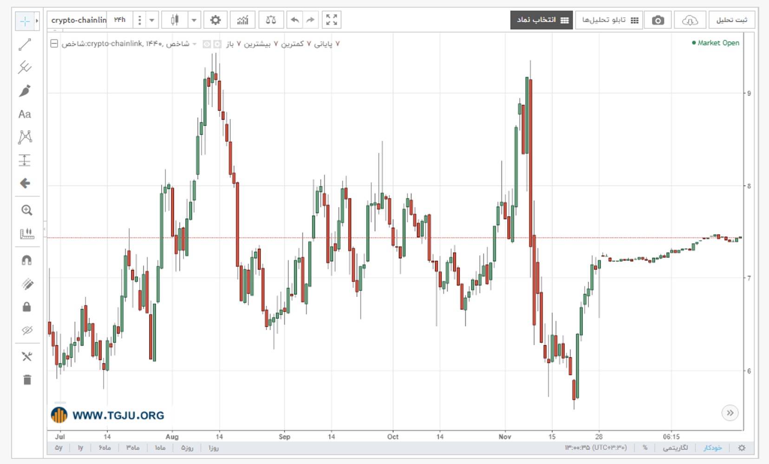Take a chart snapshot with camera icon
The image size is (769, 464).
click(658, 20)
